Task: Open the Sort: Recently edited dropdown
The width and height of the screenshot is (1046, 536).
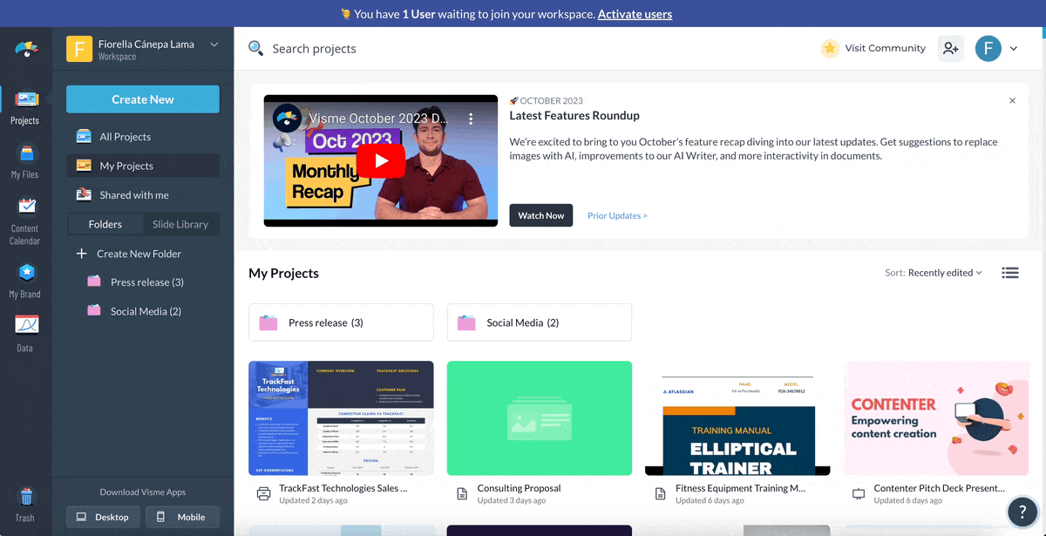Action: (x=934, y=272)
